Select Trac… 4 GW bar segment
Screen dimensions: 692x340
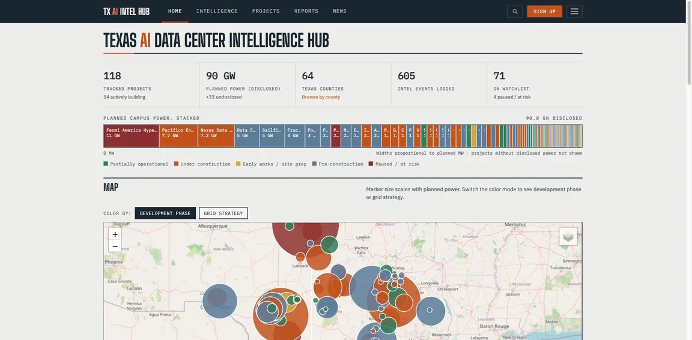pos(295,136)
